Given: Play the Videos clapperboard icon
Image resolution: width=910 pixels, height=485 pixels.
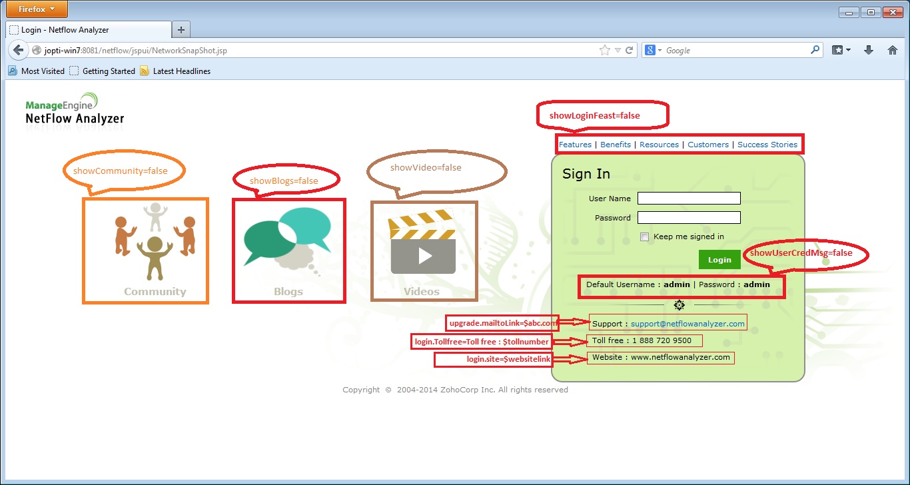Looking at the screenshot, I should tap(423, 242).
